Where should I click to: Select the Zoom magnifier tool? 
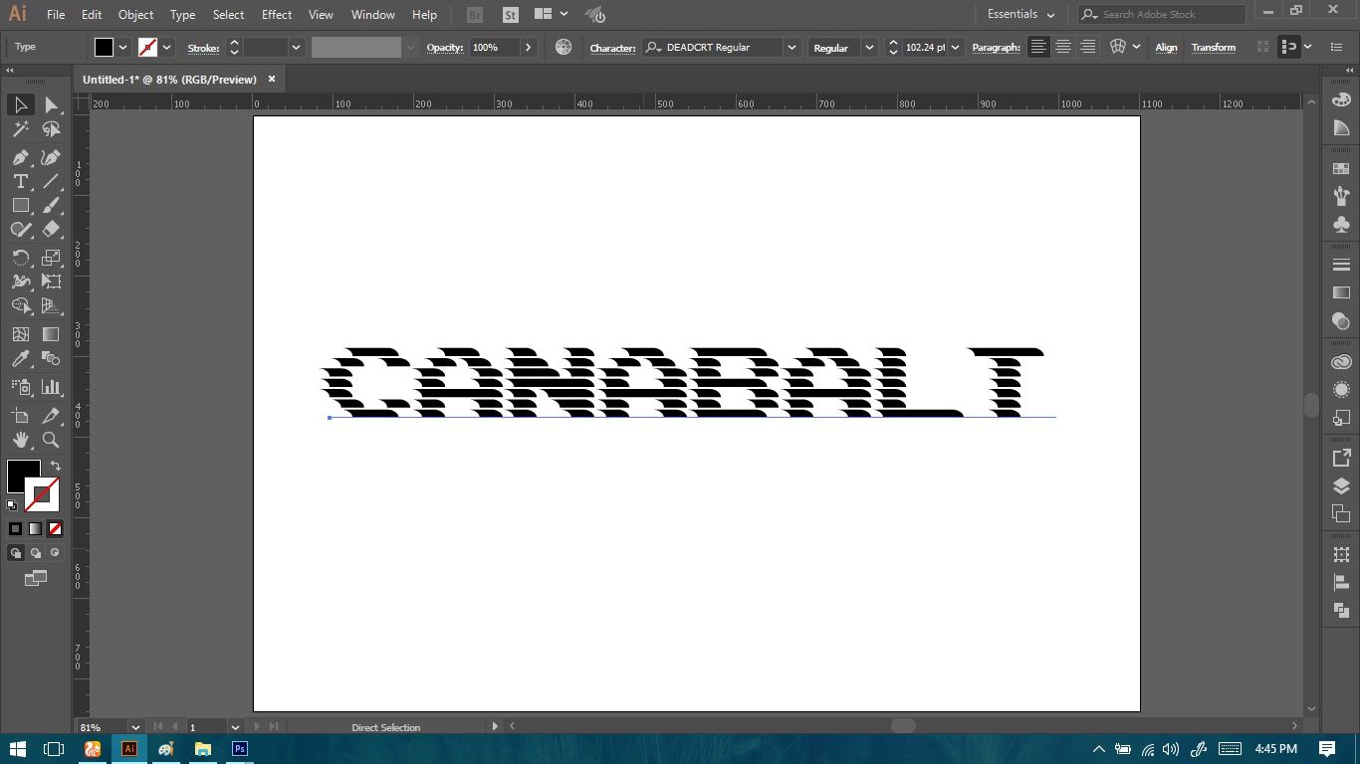pos(51,440)
